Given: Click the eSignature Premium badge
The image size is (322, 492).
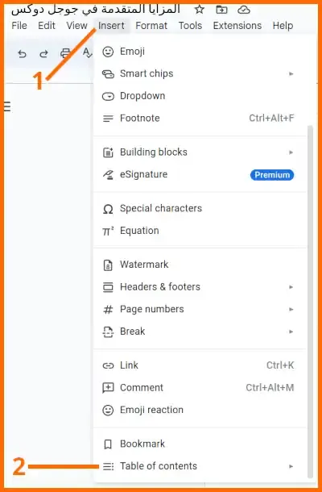Looking at the screenshot, I should [272, 175].
